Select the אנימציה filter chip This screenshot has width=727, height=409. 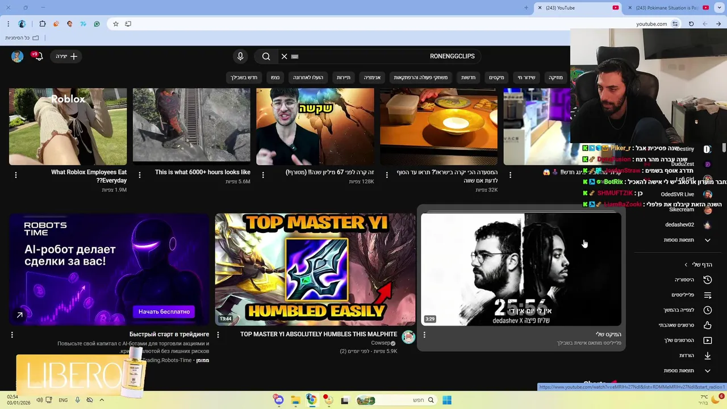click(x=372, y=77)
